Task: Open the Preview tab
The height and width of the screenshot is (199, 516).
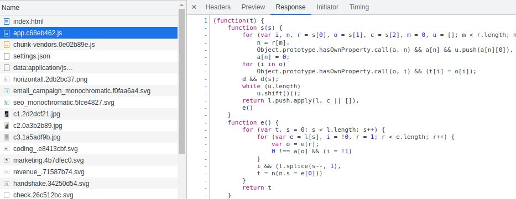Action: coord(253,7)
